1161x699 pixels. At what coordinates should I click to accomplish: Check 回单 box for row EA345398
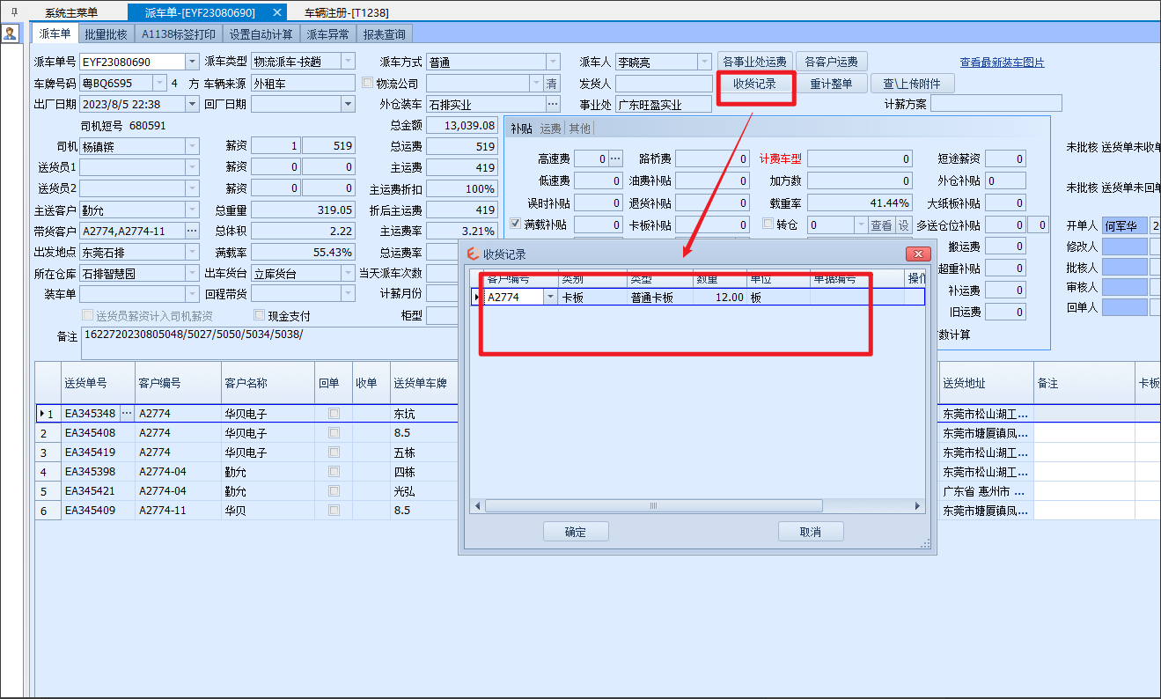(x=334, y=472)
